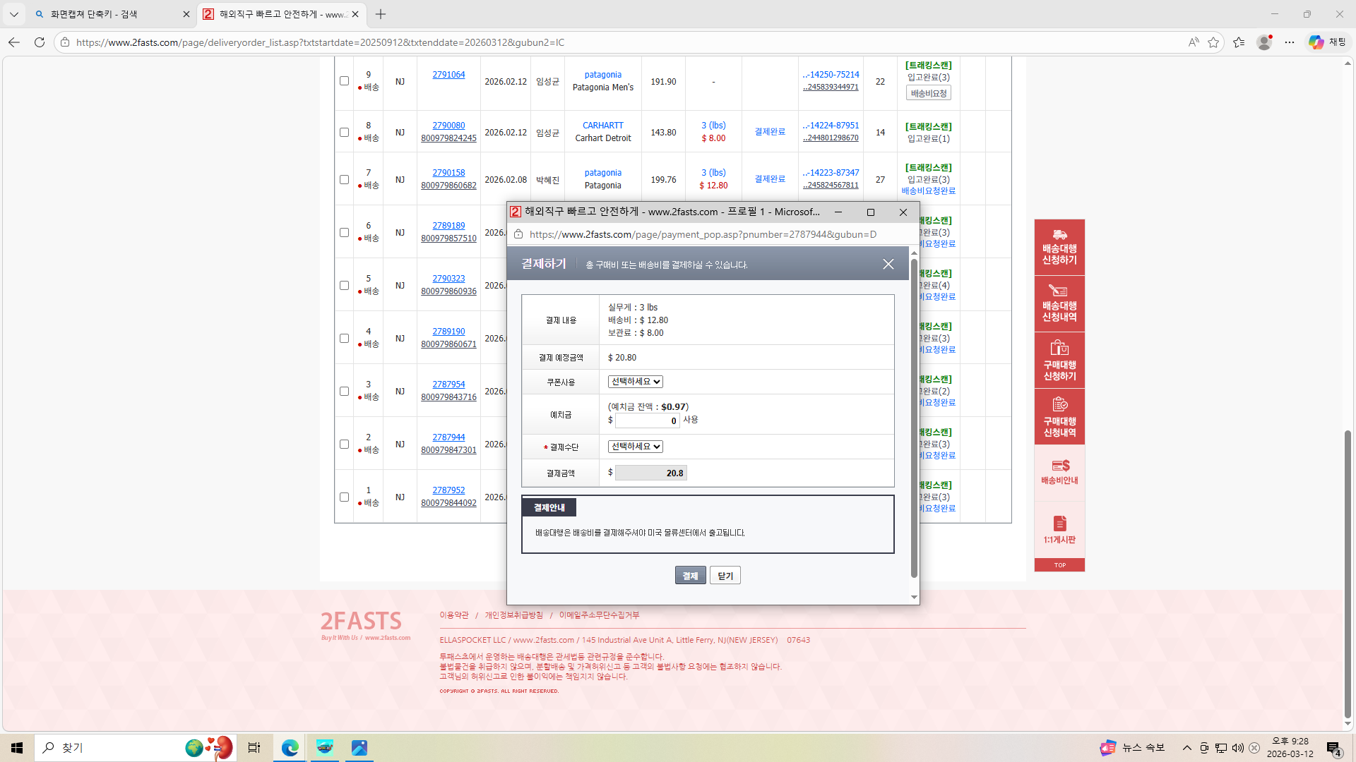Click the TOP button in sidebar
Image resolution: width=1356 pixels, height=762 pixels.
pyautogui.click(x=1059, y=565)
